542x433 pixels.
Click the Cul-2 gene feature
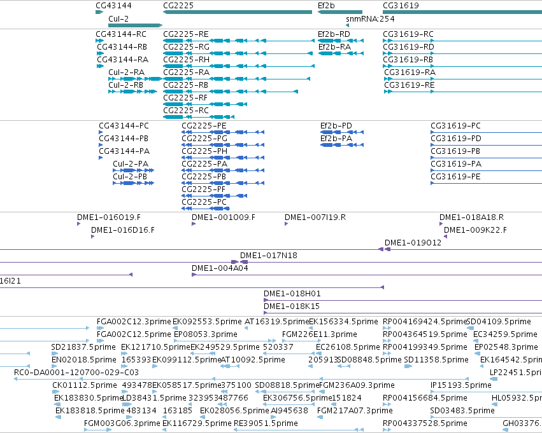click(x=135, y=25)
